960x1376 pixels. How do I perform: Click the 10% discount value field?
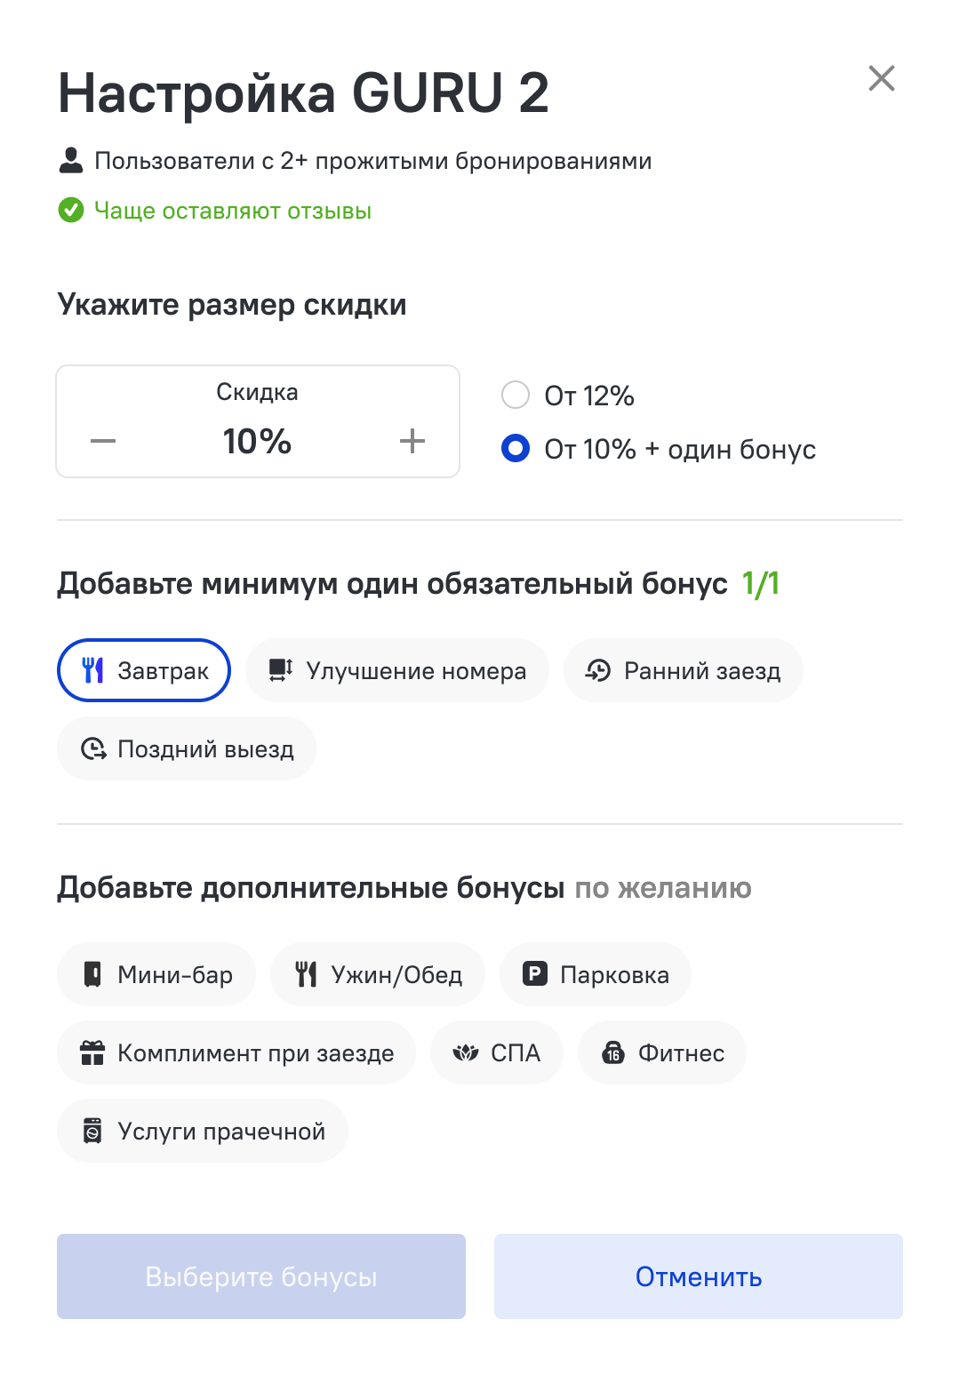[257, 441]
